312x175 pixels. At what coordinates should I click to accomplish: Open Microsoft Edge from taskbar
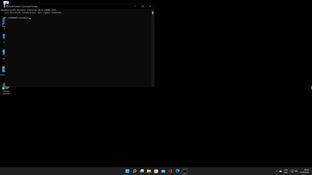177,171
